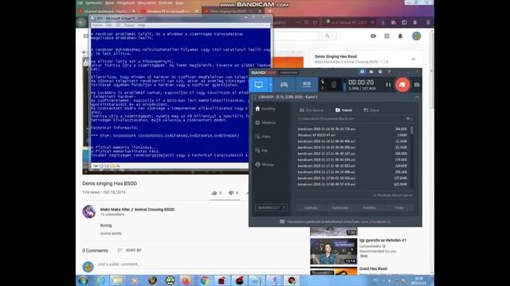Select Bandicam HDMI device recording mode

tap(306, 85)
